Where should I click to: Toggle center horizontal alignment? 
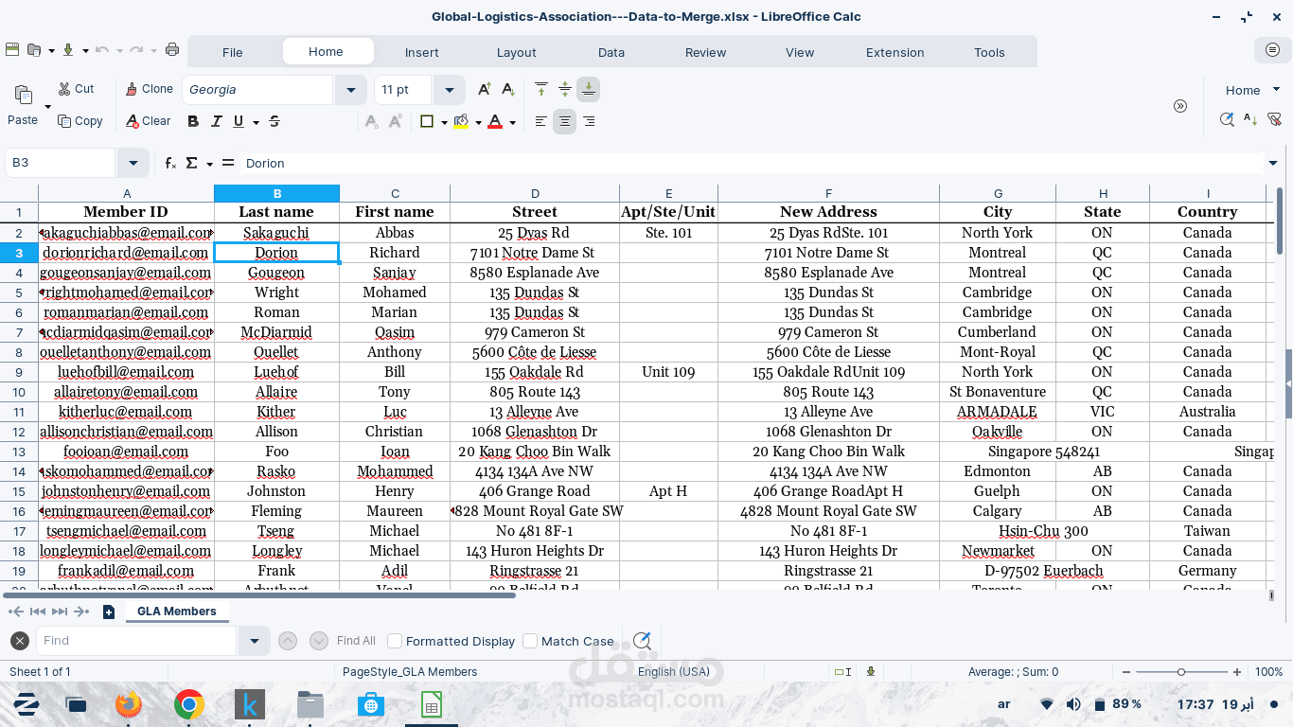[565, 121]
